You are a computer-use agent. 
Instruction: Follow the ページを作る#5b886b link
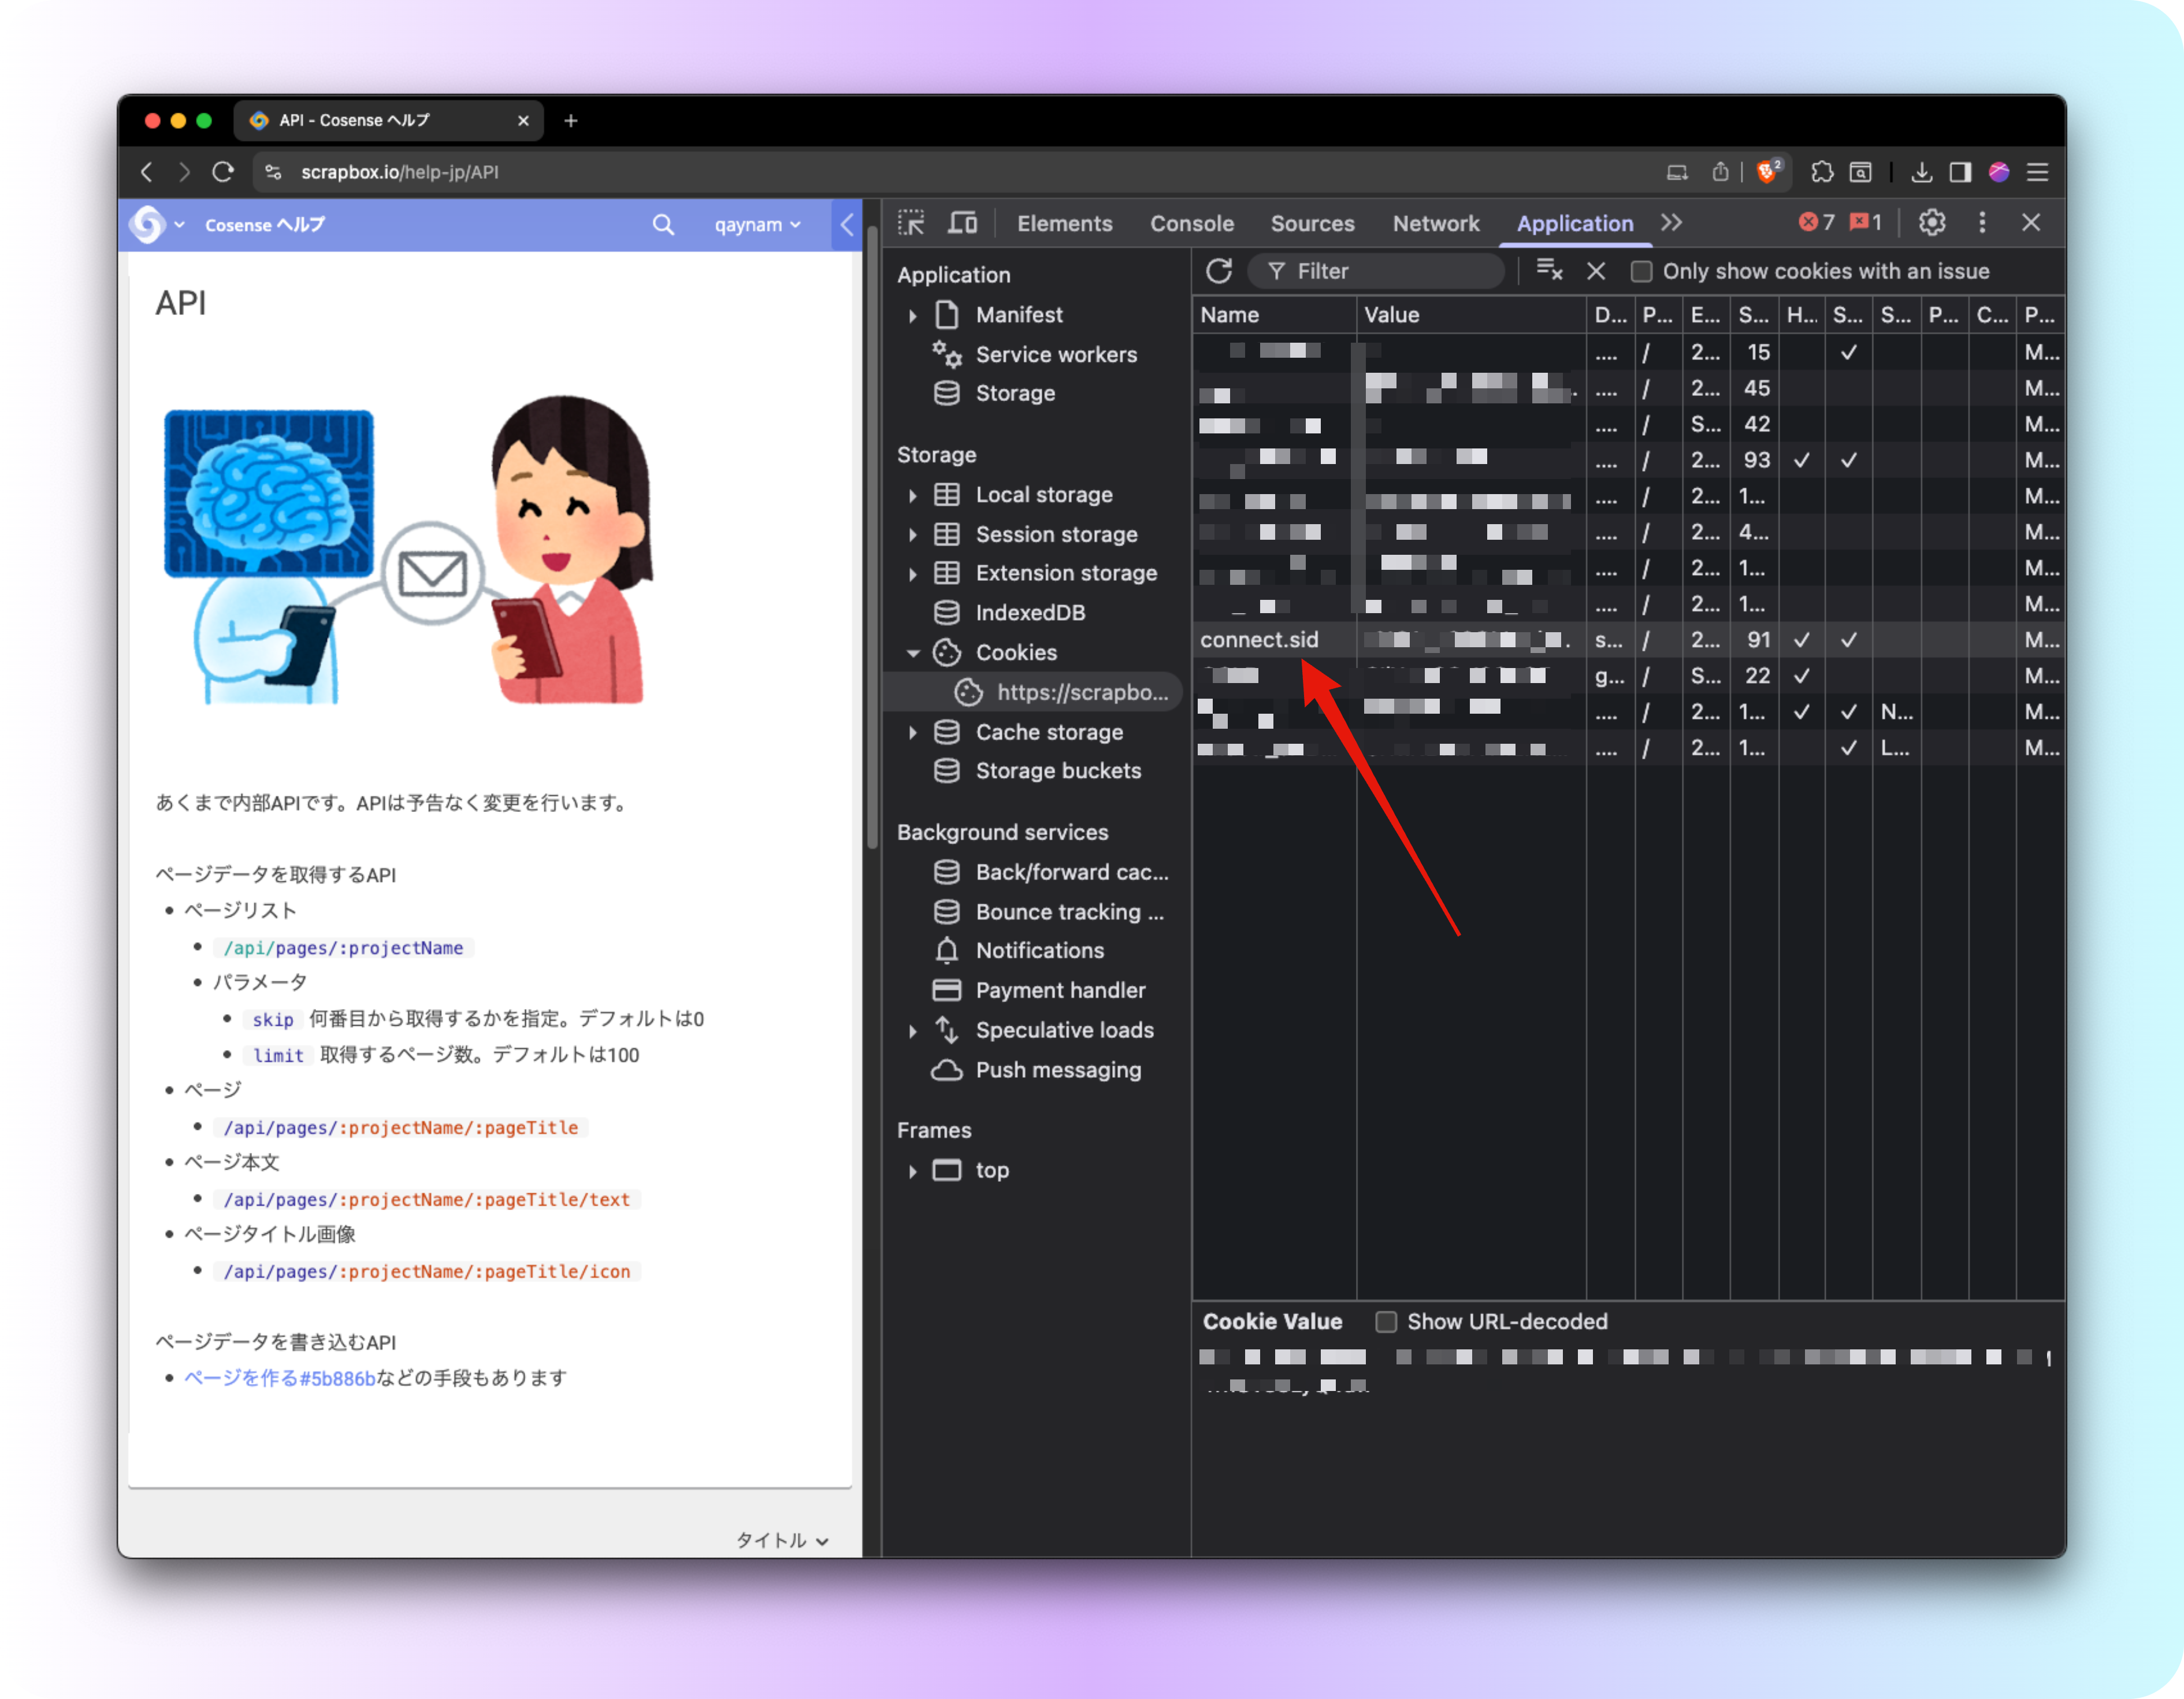[279, 1378]
